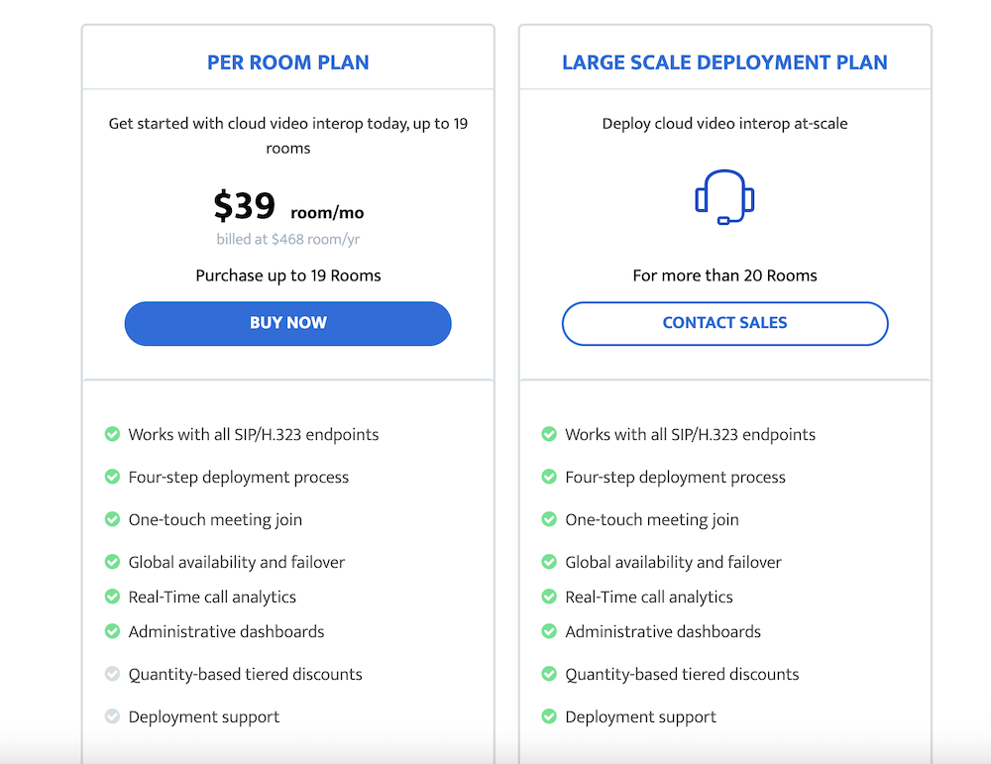Click the grey check next to Quantity-based tiered discounts
The height and width of the screenshot is (764, 991).
113,674
